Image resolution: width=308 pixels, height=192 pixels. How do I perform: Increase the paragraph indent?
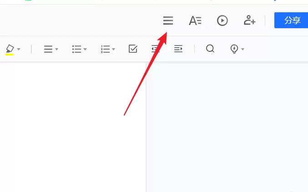[x=178, y=49]
